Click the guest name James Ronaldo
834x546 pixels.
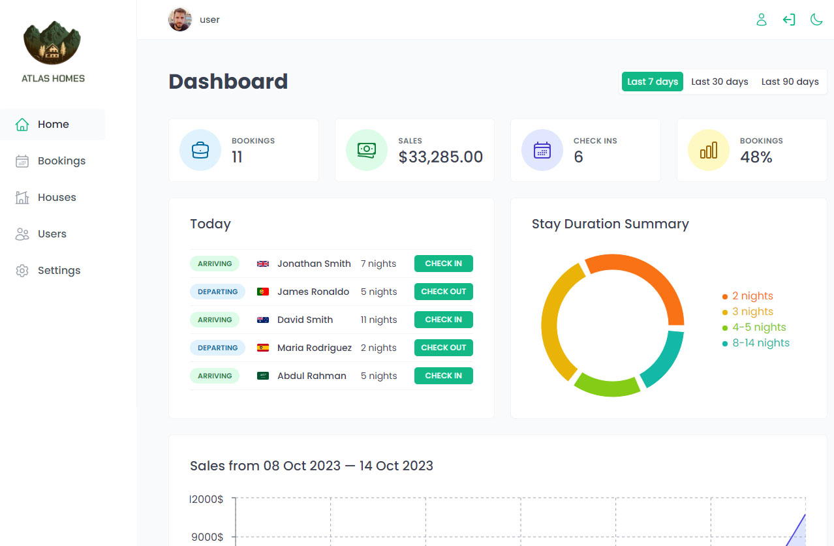(313, 292)
